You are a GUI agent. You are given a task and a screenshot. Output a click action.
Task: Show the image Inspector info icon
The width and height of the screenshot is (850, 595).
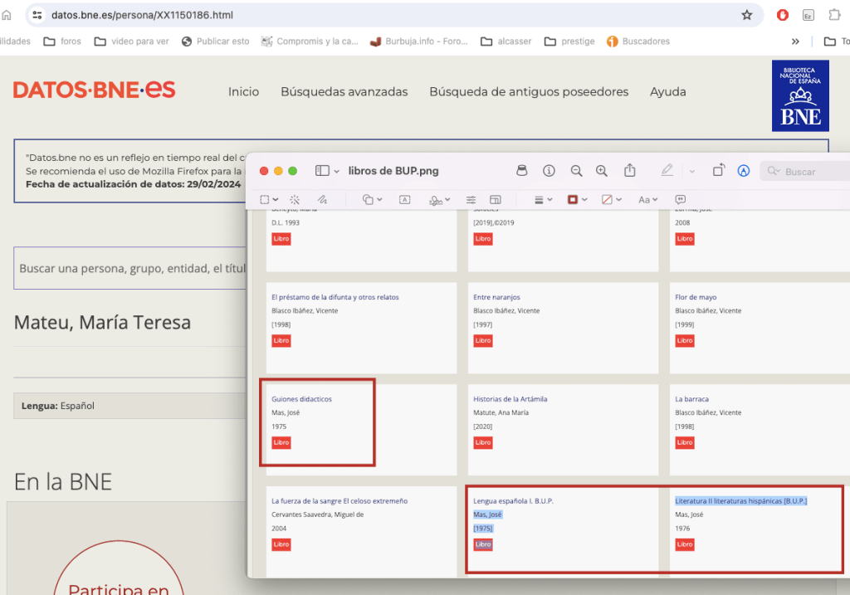click(x=549, y=171)
